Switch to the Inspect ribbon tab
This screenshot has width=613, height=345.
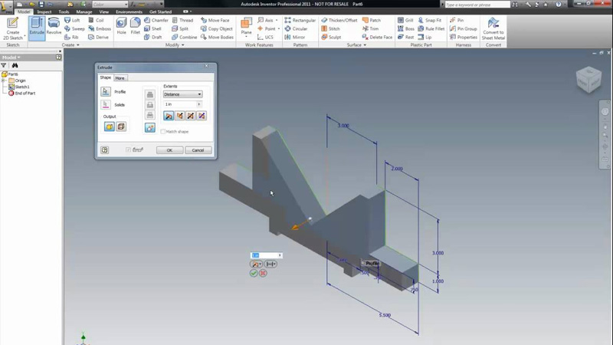[x=44, y=11]
